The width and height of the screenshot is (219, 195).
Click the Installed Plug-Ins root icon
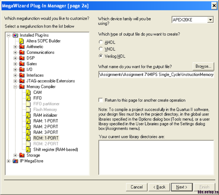click(x=15, y=35)
